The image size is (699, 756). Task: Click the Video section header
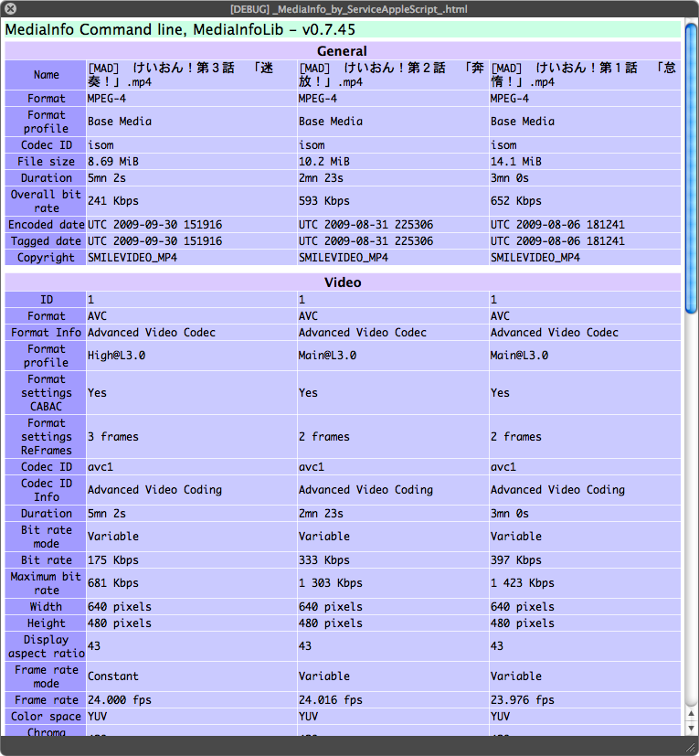(x=343, y=282)
